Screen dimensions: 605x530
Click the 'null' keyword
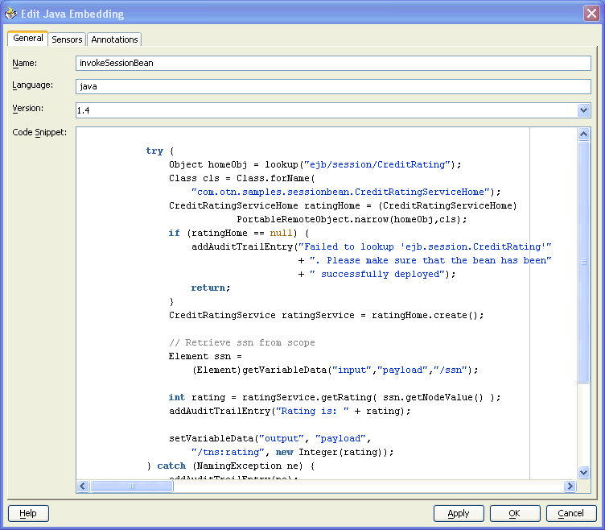(x=282, y=233)
